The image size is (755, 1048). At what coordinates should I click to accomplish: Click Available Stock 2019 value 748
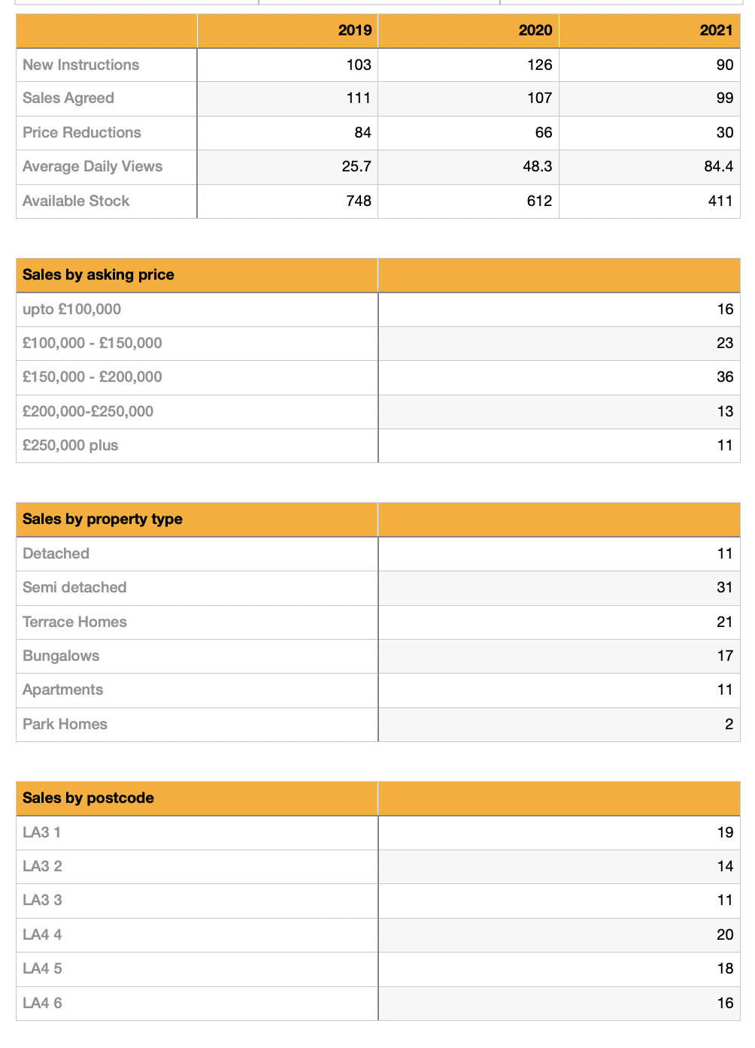[x=358, y=201]
